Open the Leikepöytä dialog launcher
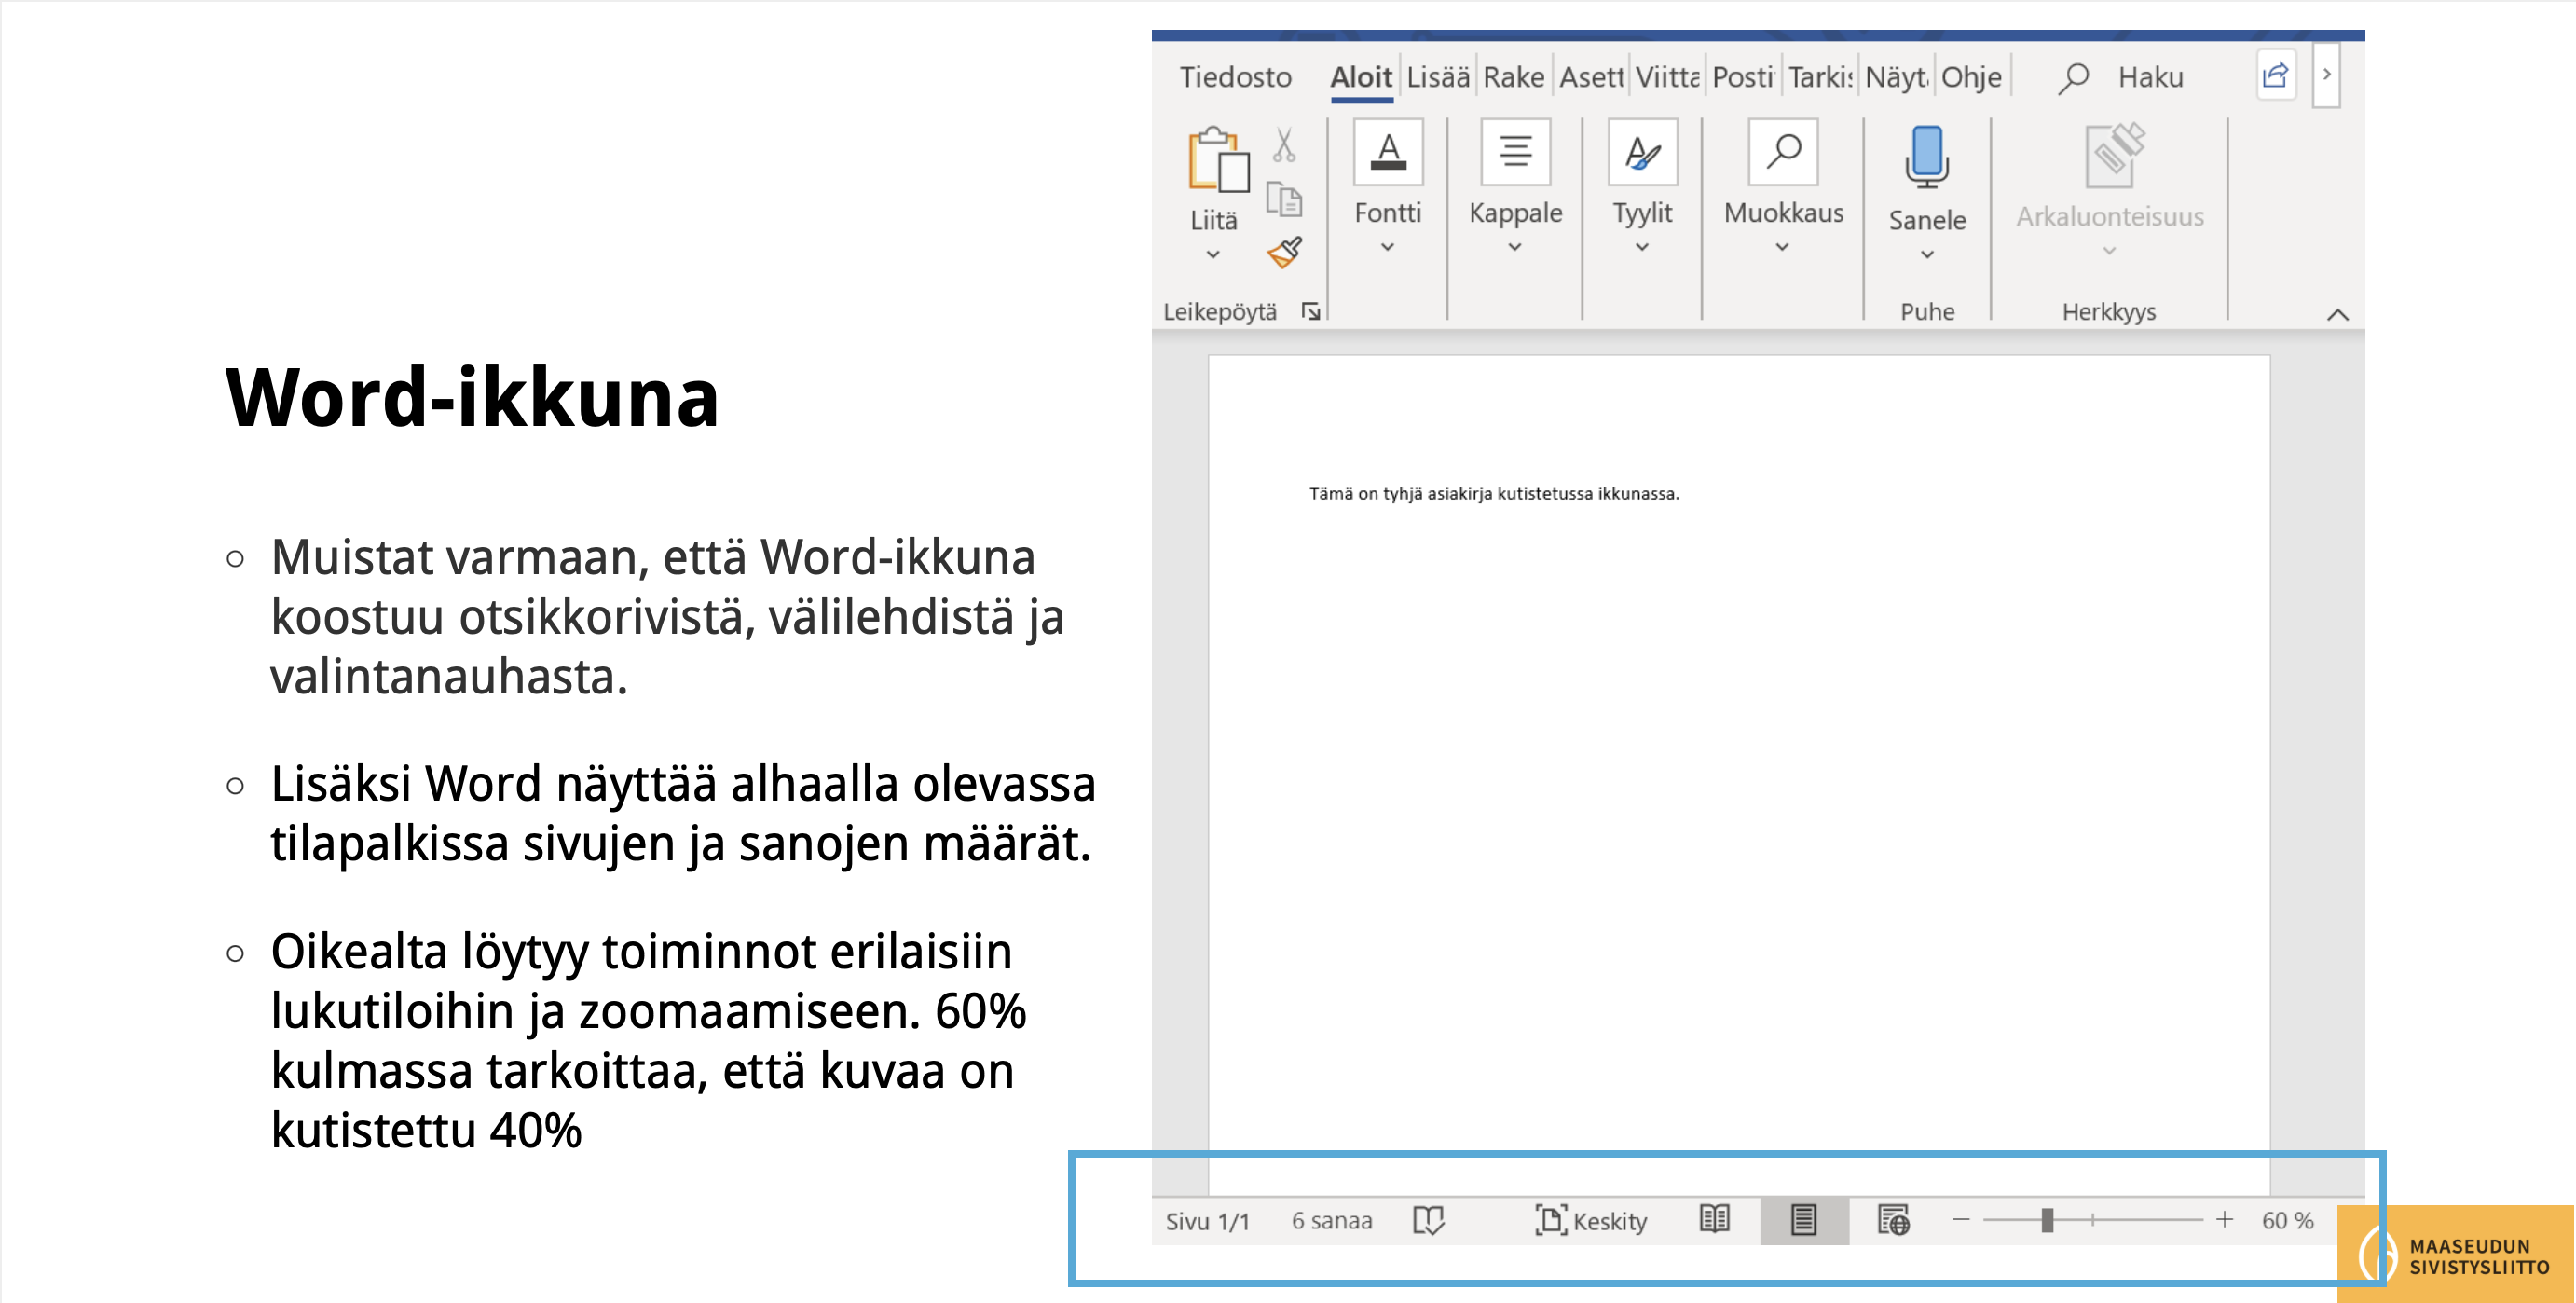This screenshot has height=1303, width=2576. (1310, 312)
